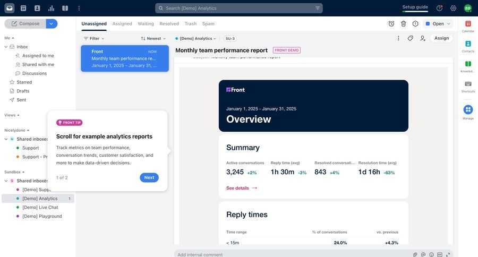The height and width of the screenshot is (257, 478).
Task: Switch to the Spam tab
Action: [208, 24]
